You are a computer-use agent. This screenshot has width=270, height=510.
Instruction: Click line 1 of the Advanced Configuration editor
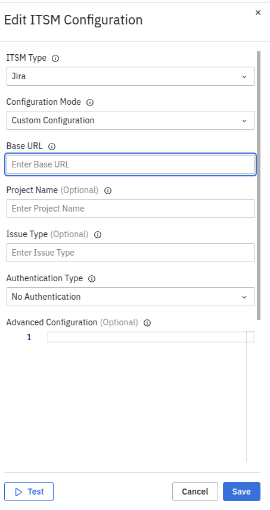(x=151, y=337)
